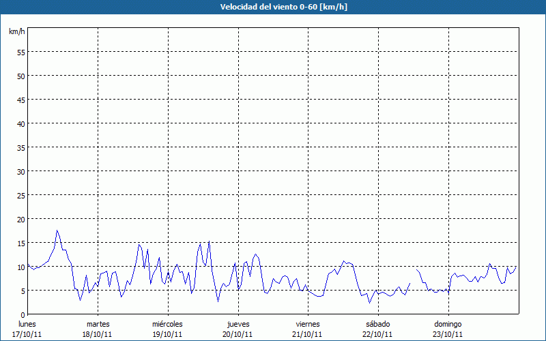Click the 50 y-axis tick label
Screen dimensions: 546x341
(x=20, y=76)
